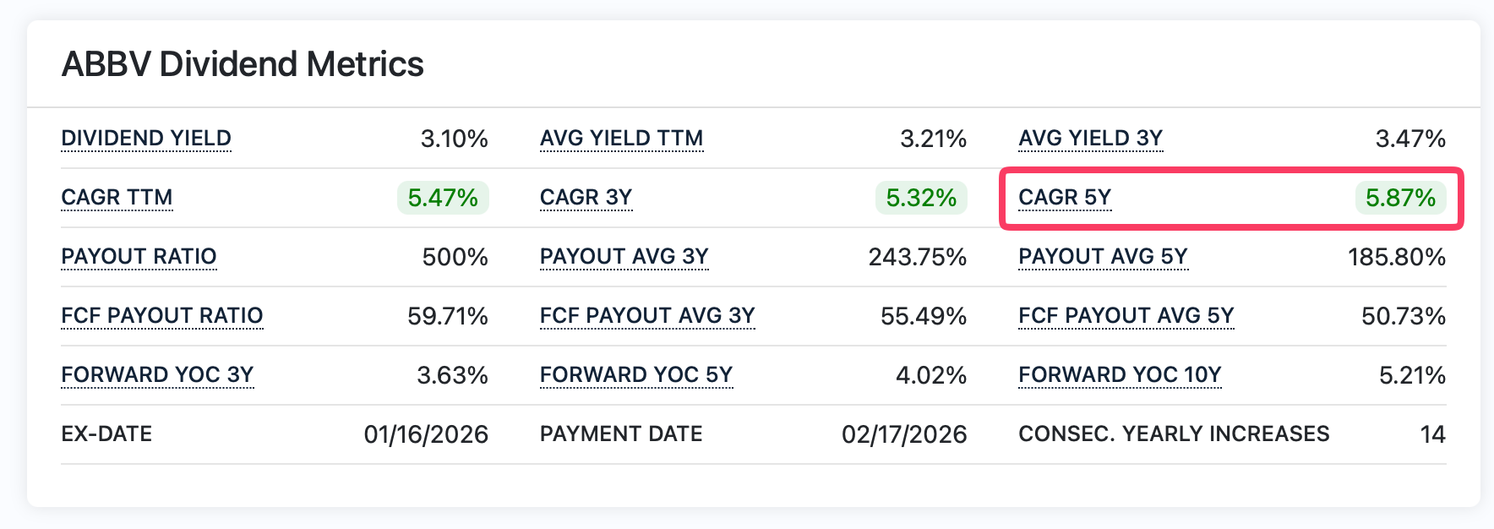Click the AVG YIELD TTM link

621,137
